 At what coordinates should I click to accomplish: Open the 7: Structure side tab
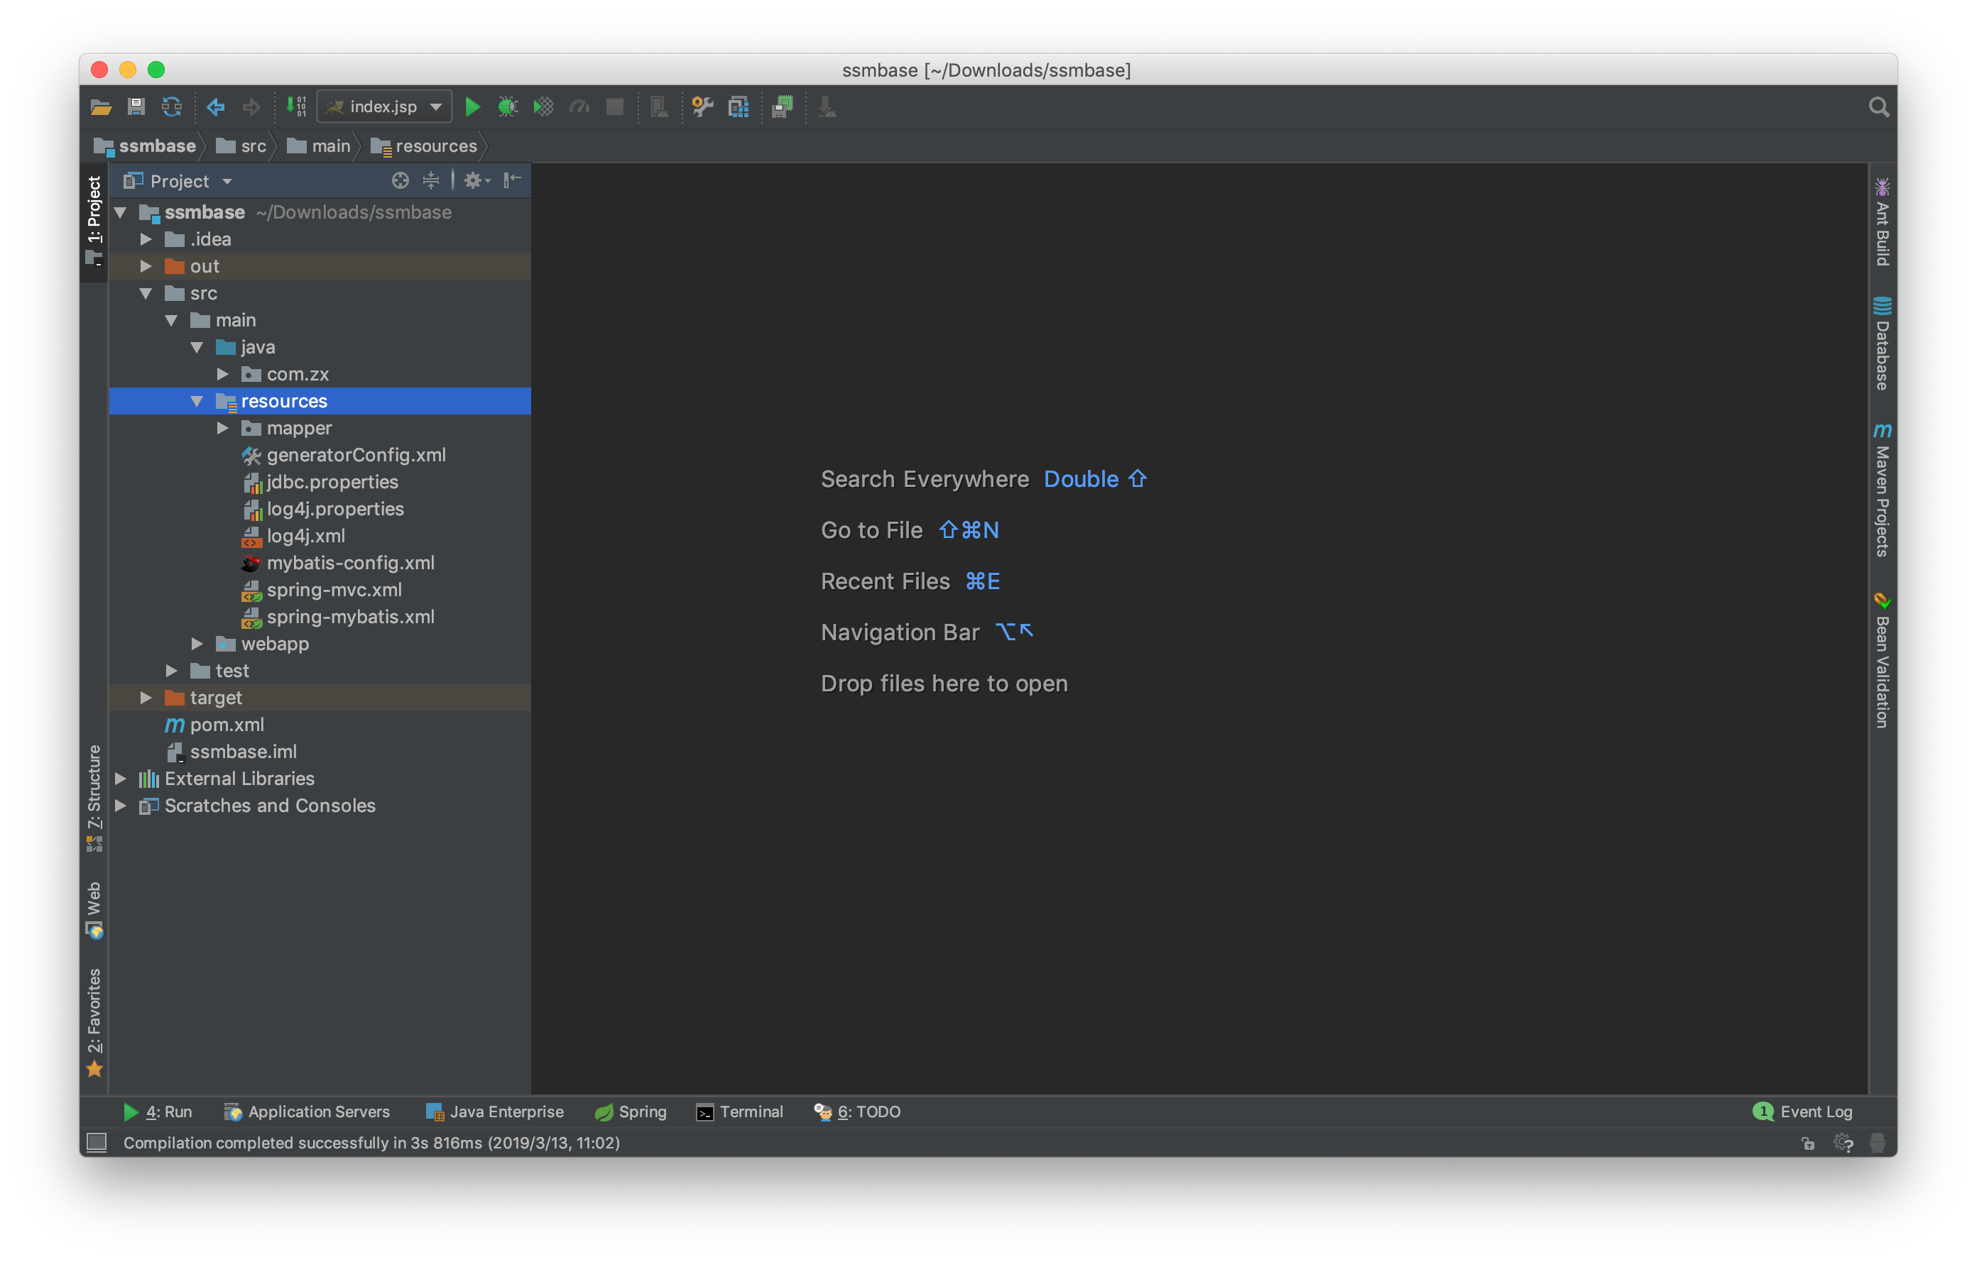point(94,799)
